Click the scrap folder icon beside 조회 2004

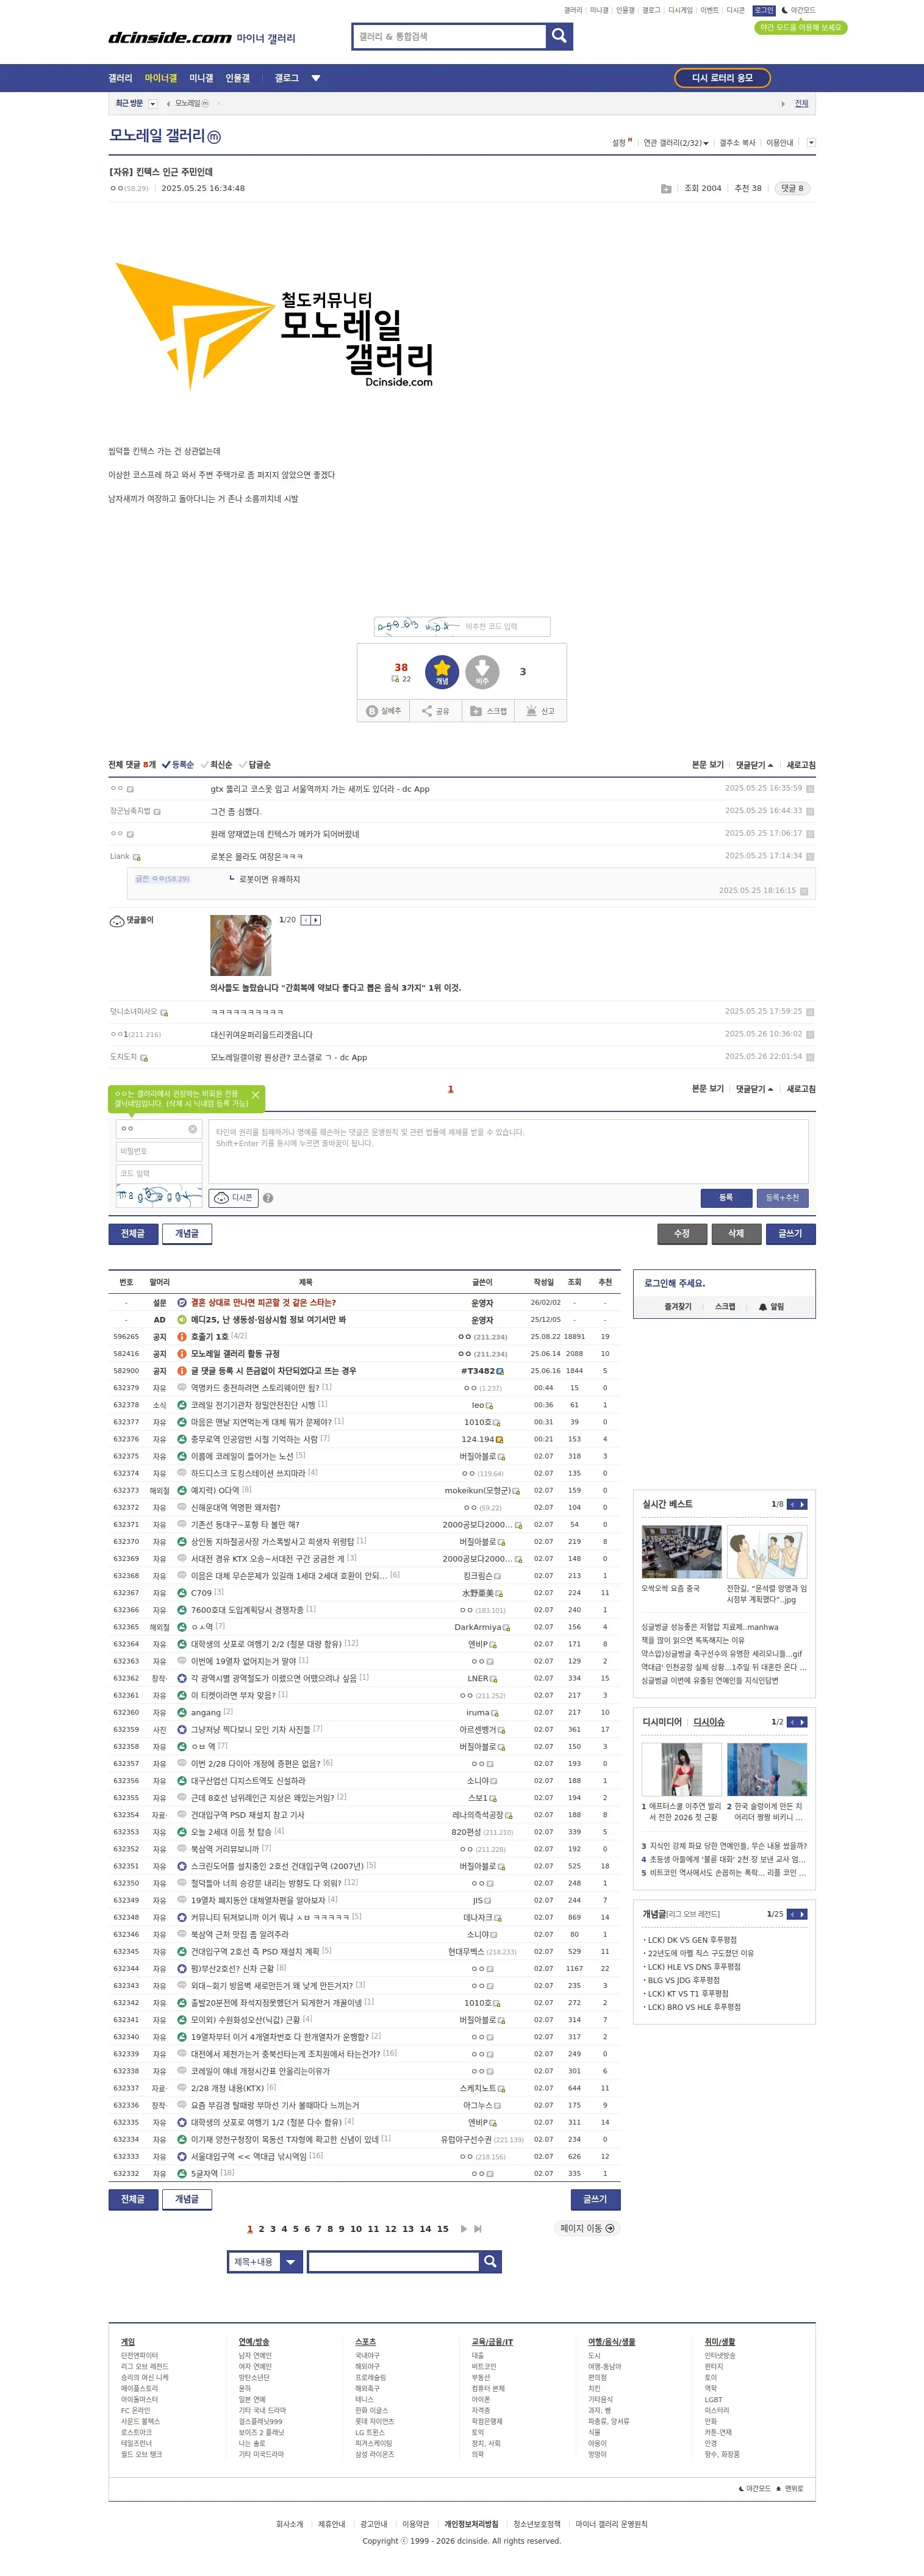(x=666, y=188)
